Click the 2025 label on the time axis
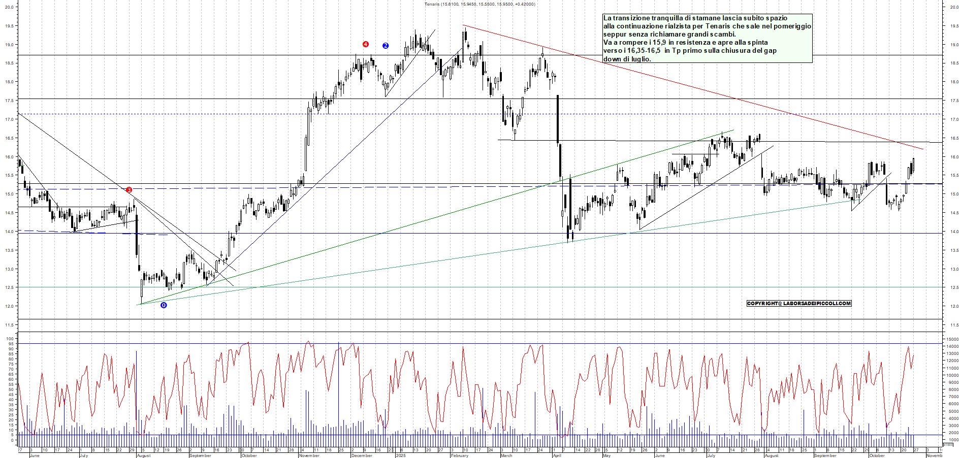960x458 pixels. pos(401,455)
